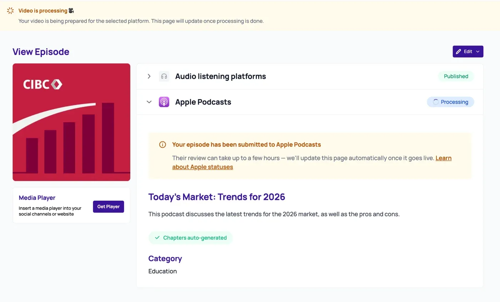Click the Processing status badge
Screen dimensions: 500x302
(450, 102)
